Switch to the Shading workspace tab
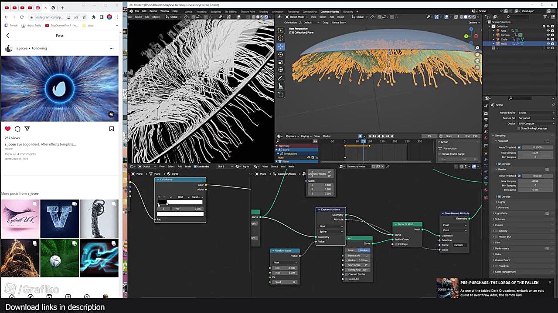This screenshot has height=313, width=558. pos(264,11)
